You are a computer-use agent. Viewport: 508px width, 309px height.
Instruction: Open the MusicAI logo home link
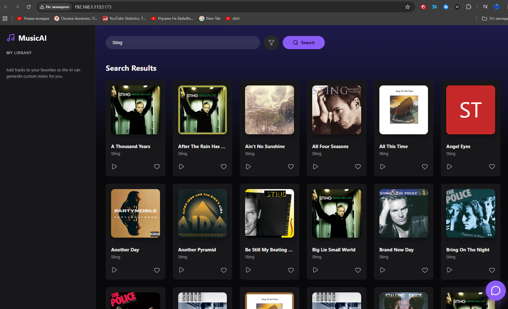click(27, 38)
